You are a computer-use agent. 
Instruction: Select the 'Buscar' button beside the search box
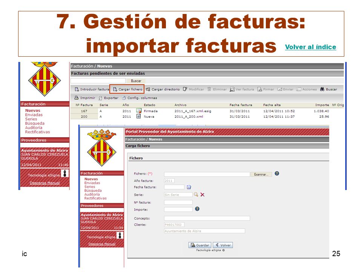coord(136,81)
